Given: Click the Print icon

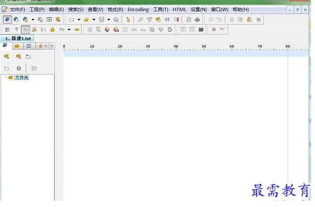Looking at the screenshot, I should [x=197, y=19].
